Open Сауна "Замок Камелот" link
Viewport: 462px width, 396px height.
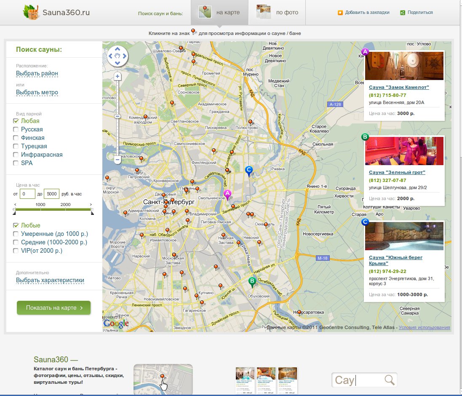(x=399, y=87)
